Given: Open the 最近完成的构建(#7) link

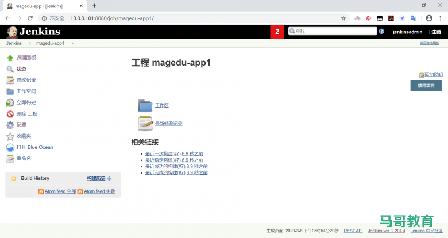Looking at the screenshot, I should 176,172.
